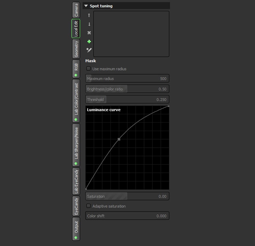Switch to Lab Color/Contrast tab
The width and height of the screenshot is (255, 246).
click(x=76, y=101)
